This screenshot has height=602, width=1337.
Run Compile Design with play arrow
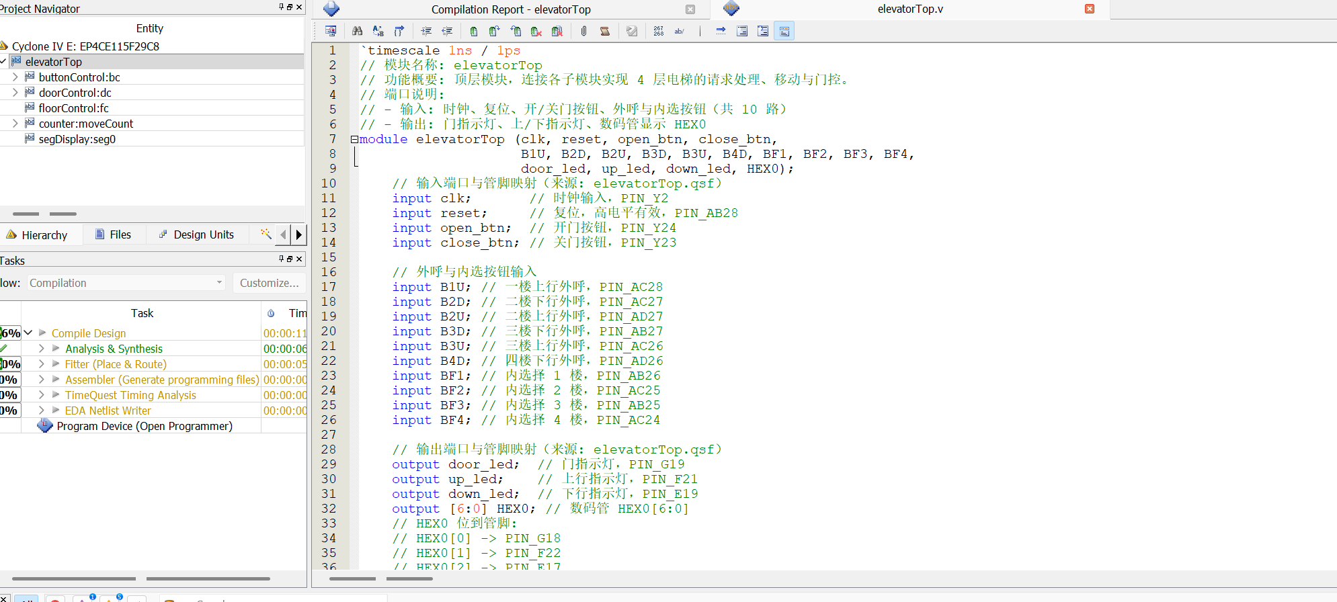(x=42, y=333)
